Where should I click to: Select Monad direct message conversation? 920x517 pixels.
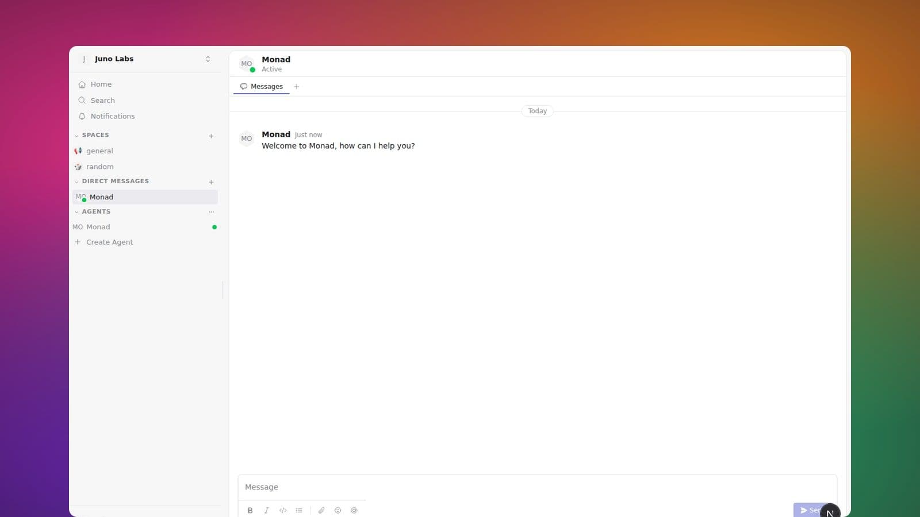click(145, 197)
